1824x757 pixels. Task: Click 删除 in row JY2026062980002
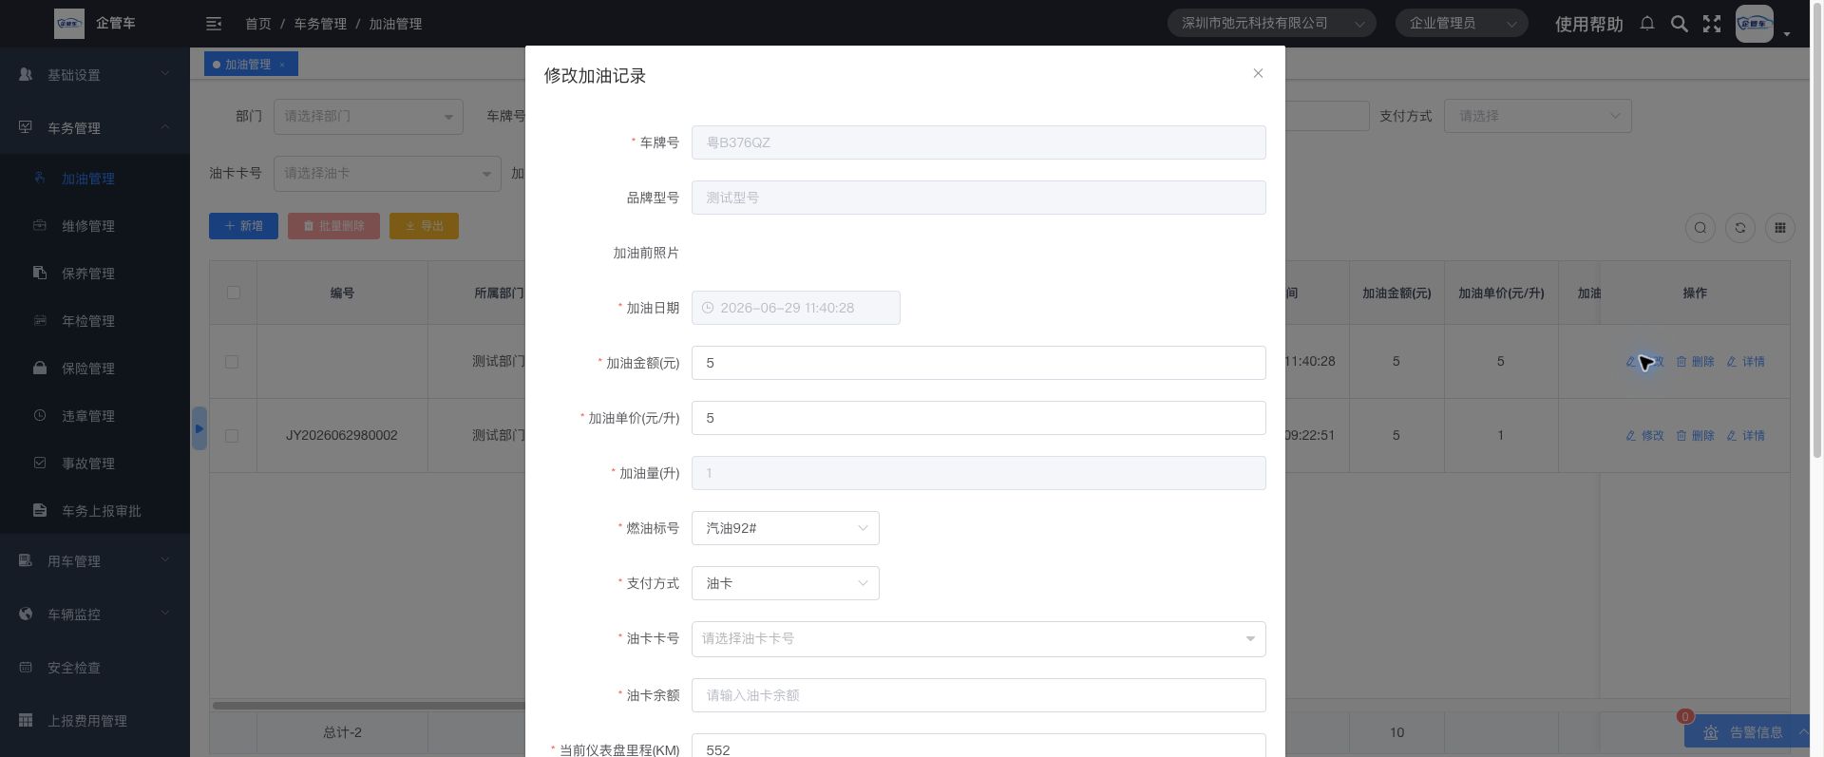[x=1696, y=436]
